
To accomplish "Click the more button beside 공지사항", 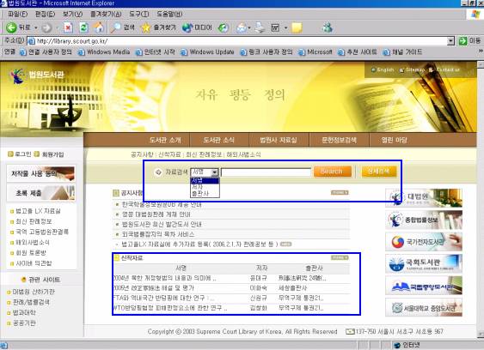I will point(340,192).
